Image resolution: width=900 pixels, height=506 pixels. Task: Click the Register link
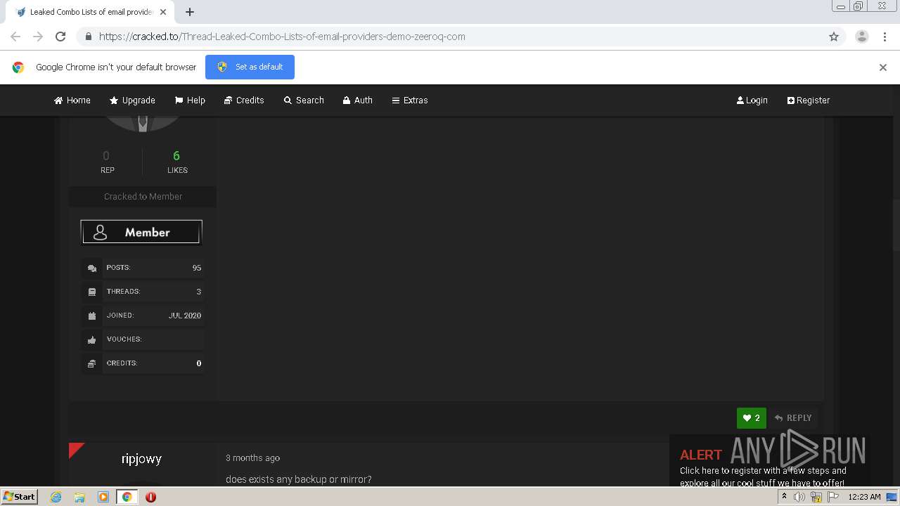coord(809,100)
